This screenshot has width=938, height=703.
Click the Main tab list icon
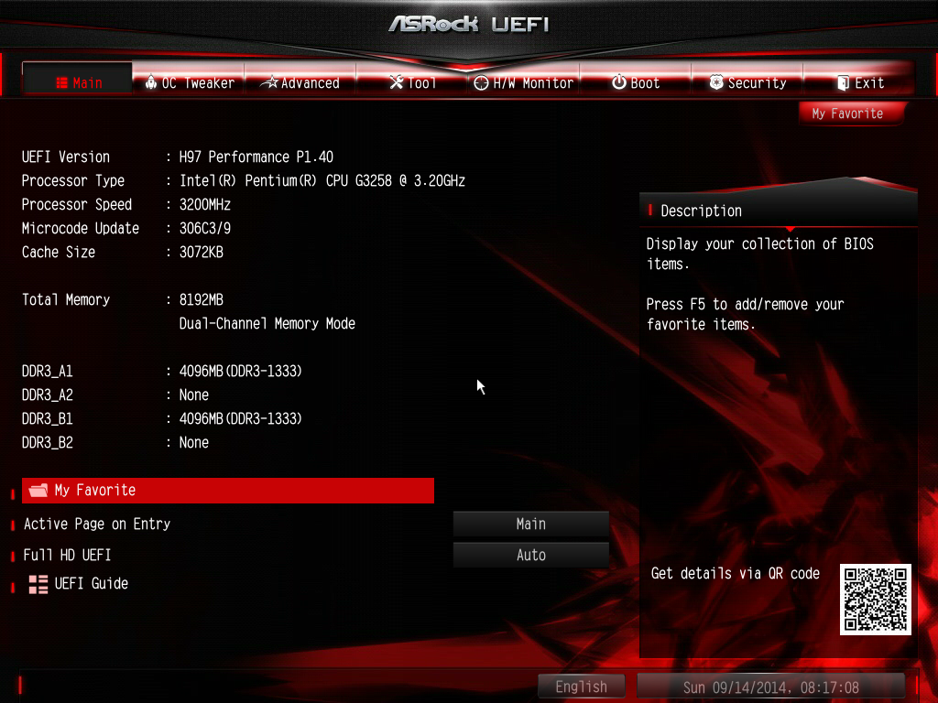coord(61,82)
